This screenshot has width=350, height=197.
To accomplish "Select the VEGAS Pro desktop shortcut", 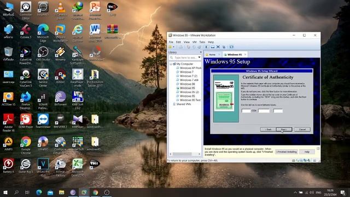I will [x=43, y=167].
